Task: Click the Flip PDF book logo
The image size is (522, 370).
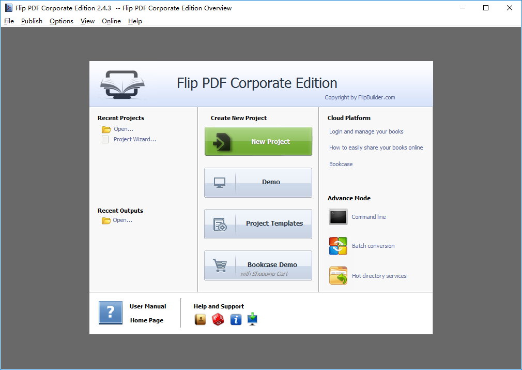Action: pyautogui.click(x=122, y=84)
